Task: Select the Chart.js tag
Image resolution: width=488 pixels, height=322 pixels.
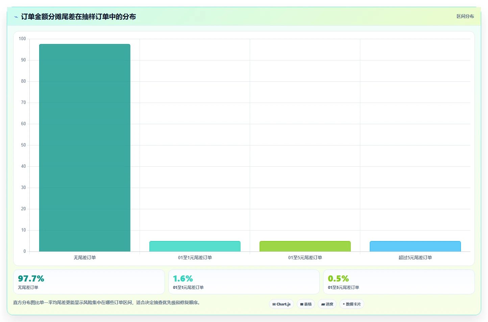Action: click(x=282, y=304)
